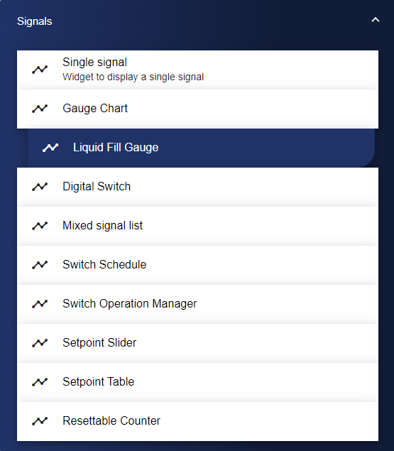
Task: Select the Single signal widget entry
Action: (197, 70)
